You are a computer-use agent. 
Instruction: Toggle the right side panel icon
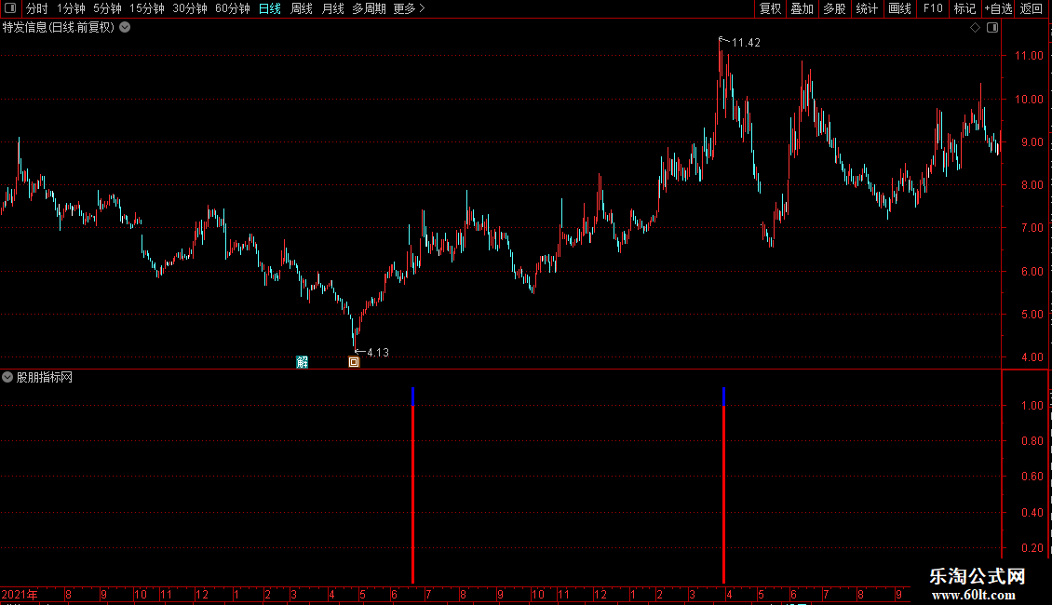pyautogui.click(x=992, y=28)
